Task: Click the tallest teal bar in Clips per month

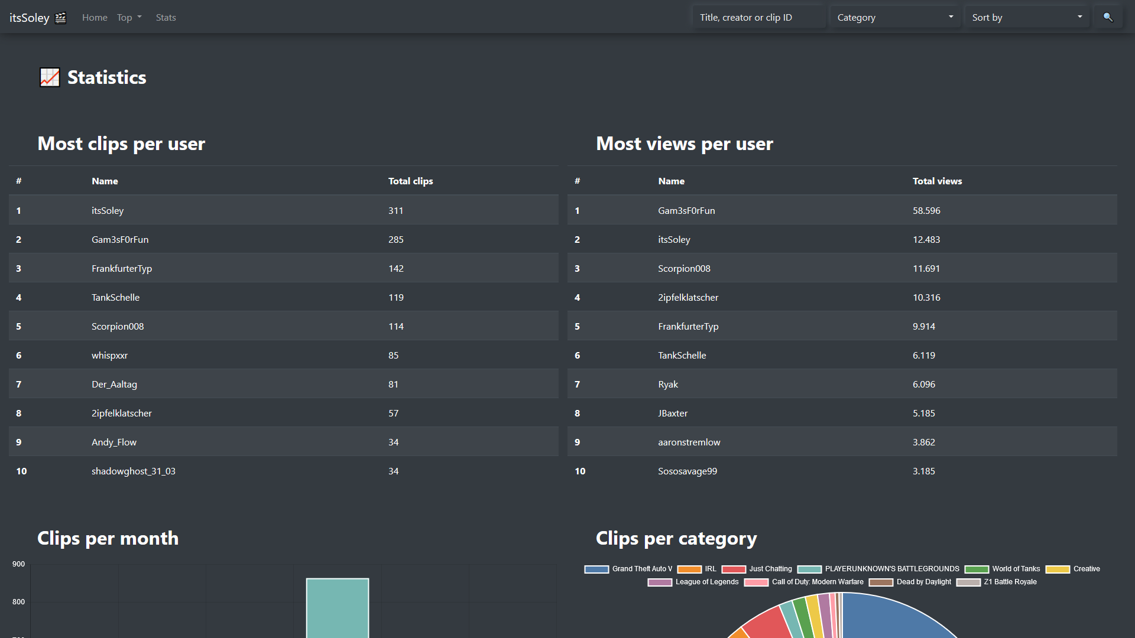Action: 338,607
